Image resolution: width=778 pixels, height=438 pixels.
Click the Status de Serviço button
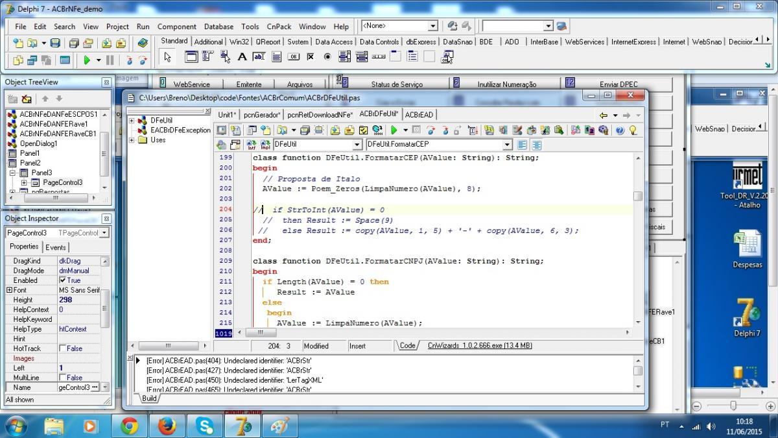[x=397, y=84]
